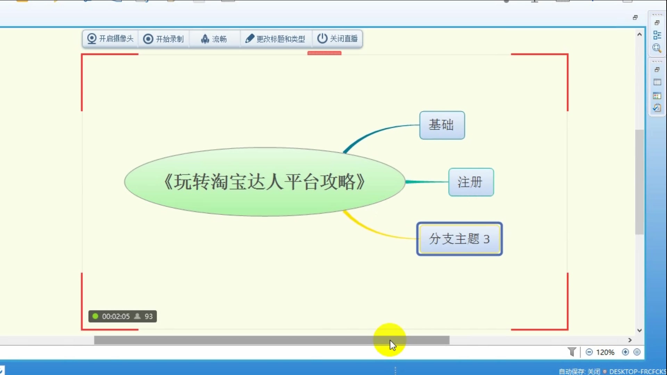Click the actual-size equals icon beside zoom
Image resolution: width=667 pixels, height=375 pixels.
tap(637, 352)
